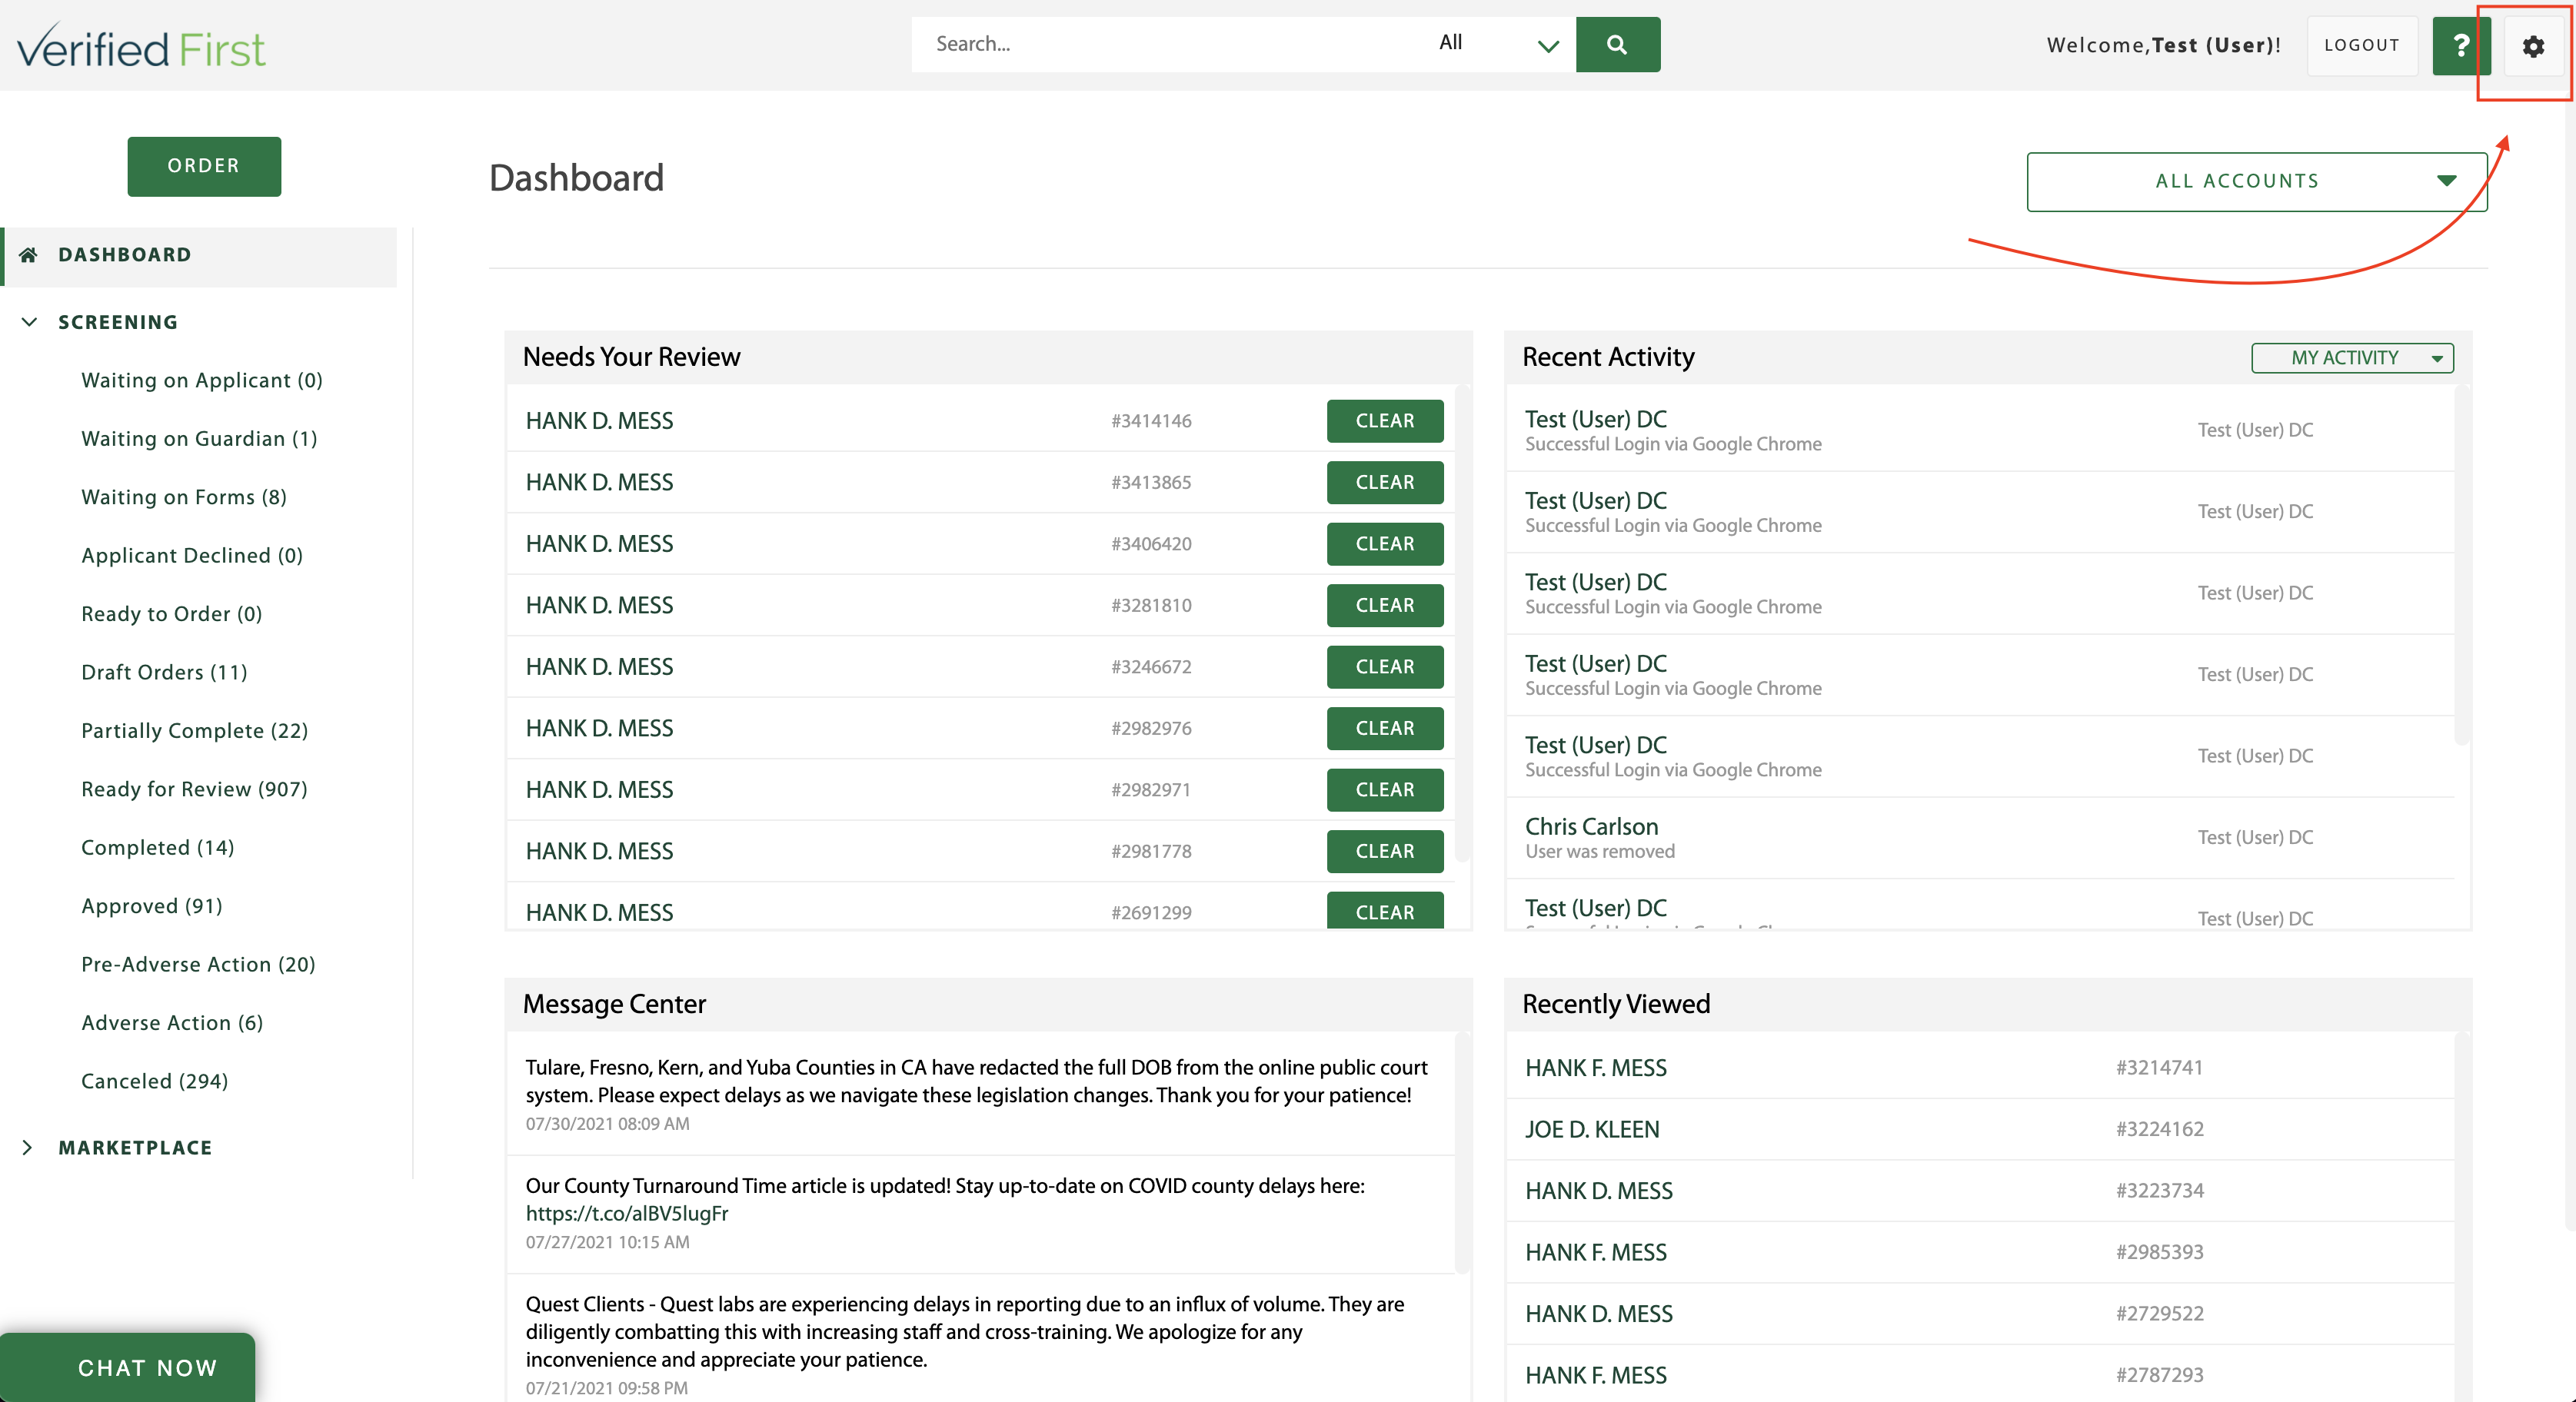Open the help question mark button
2576x1402 pixels.
(2460, 46)
